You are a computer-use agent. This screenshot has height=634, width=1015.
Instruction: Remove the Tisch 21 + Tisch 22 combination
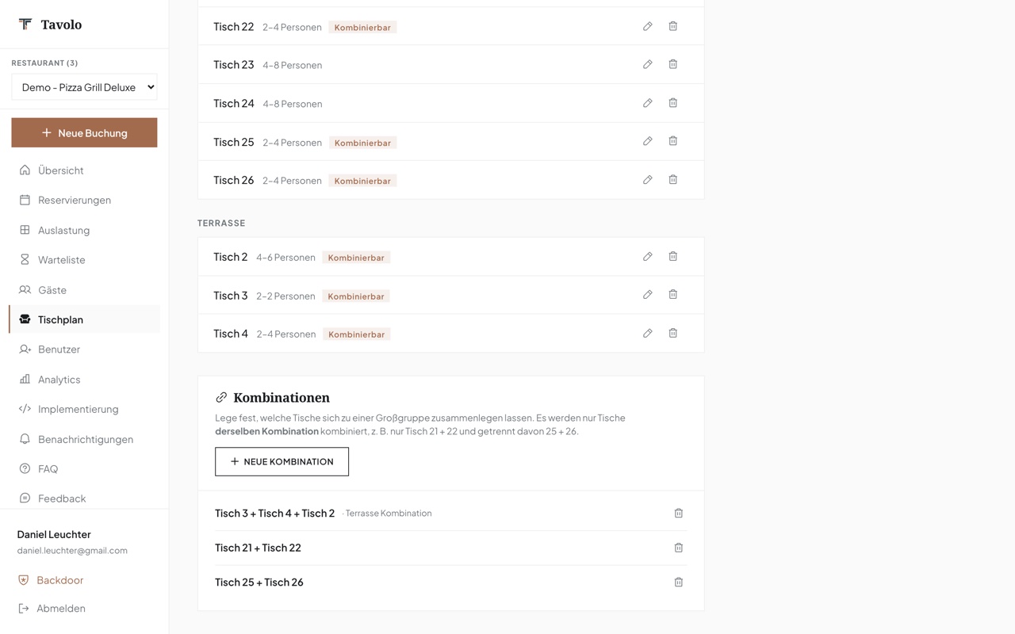(x=679, y=548)
